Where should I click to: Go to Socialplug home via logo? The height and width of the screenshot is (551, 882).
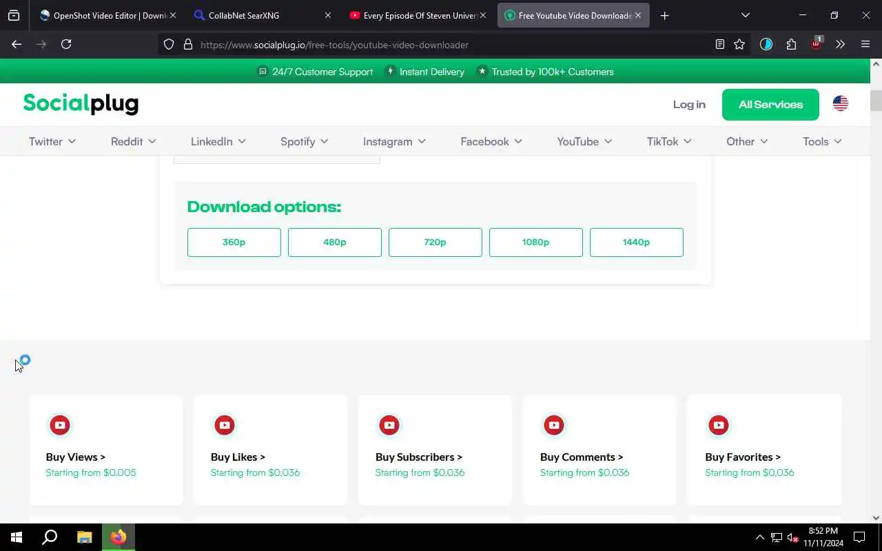click(81, 103)
